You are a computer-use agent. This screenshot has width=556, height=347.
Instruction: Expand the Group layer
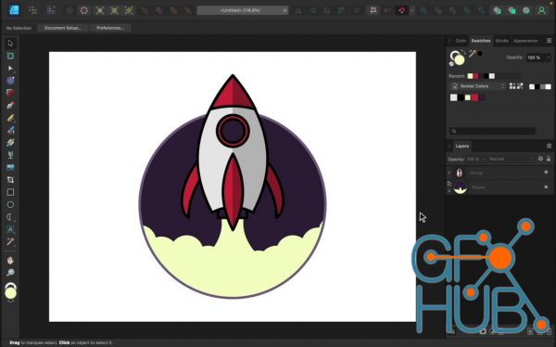tap(449, 173)
